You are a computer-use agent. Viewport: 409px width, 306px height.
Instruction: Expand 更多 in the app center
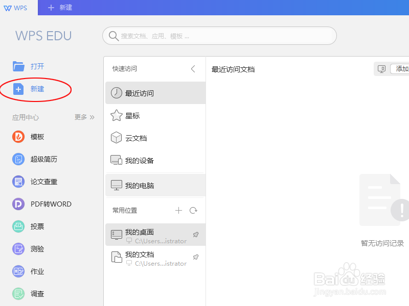coord(84,117)
